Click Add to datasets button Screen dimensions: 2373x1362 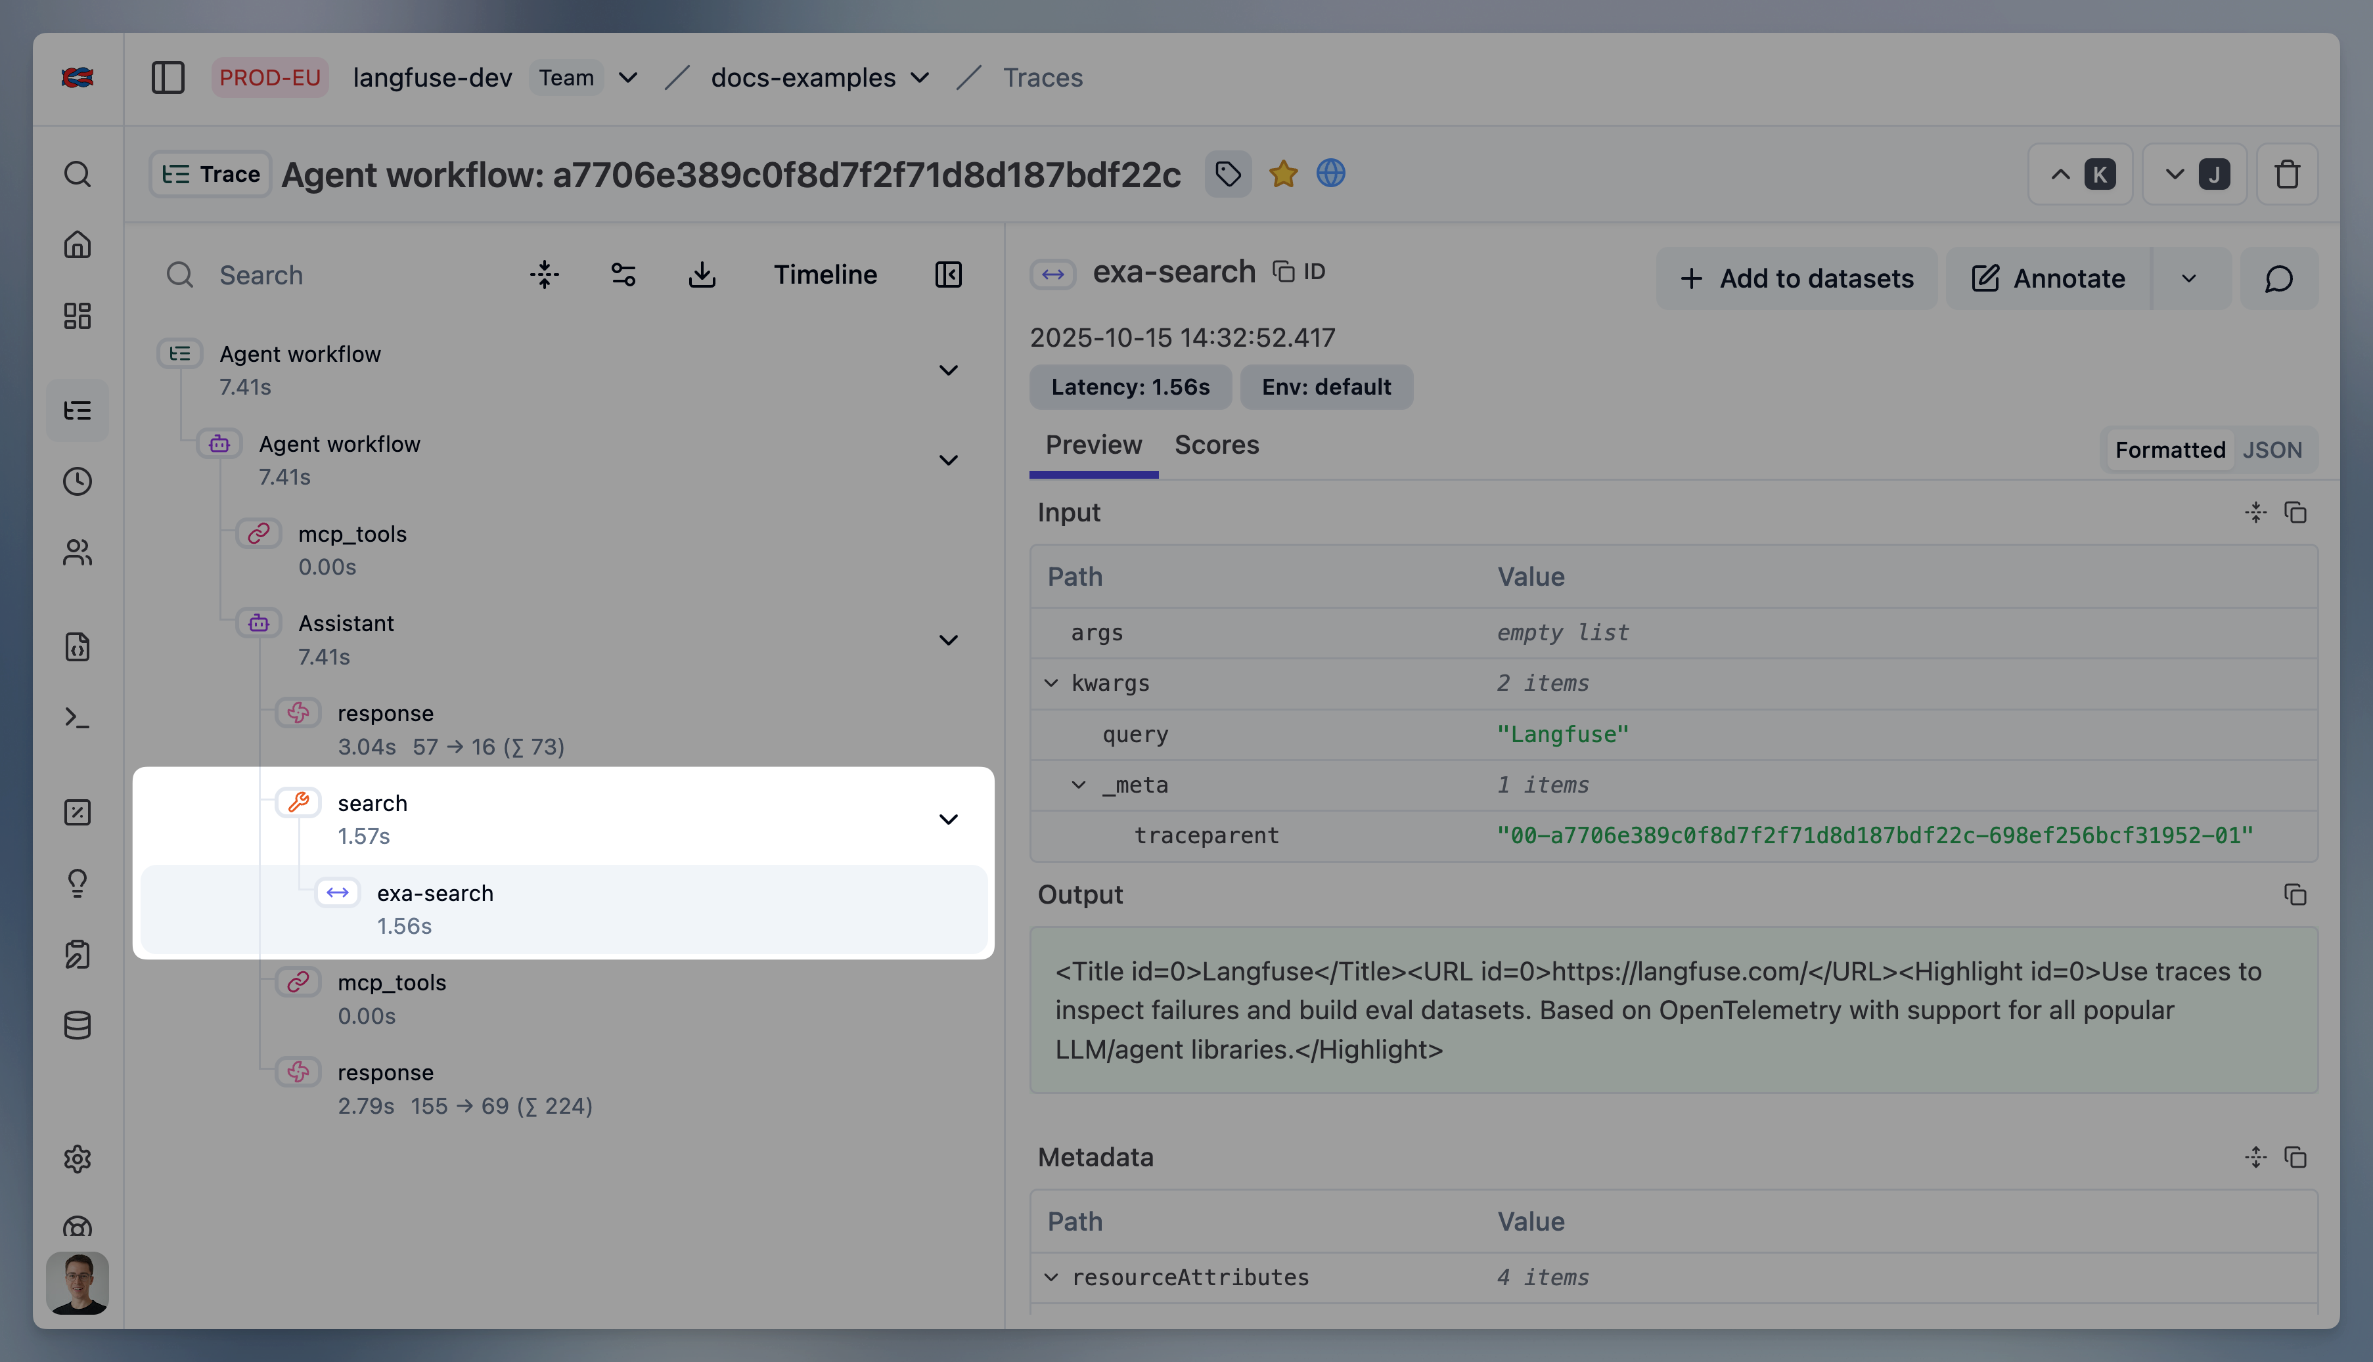(1796, 278)
